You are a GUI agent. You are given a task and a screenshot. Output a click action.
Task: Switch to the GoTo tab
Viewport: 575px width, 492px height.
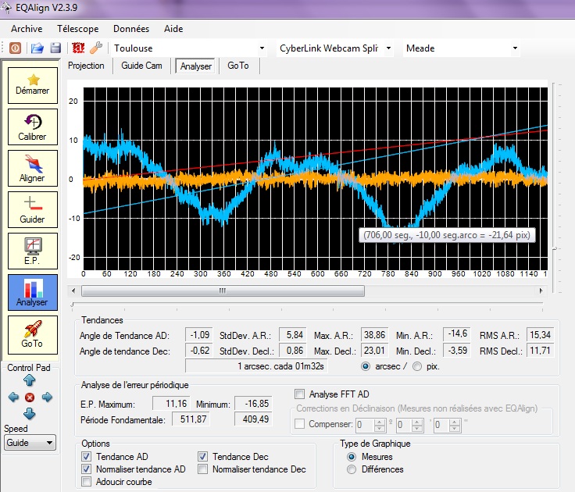[238, 66]
